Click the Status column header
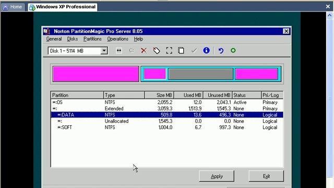 [x=247, y=95]
